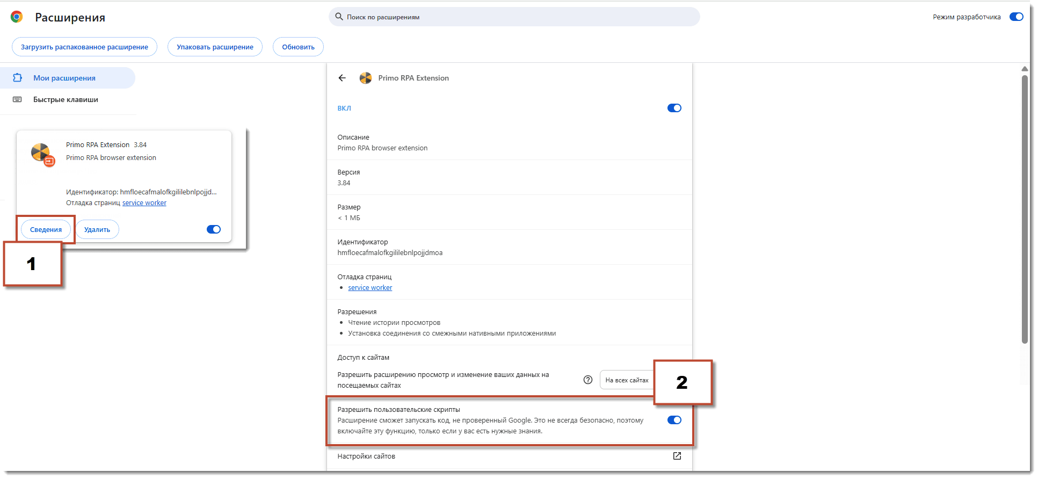The image size is (1038, 479).
Task: Click Чтение истории просмотров permission
Action: click(x=394, y=322)
